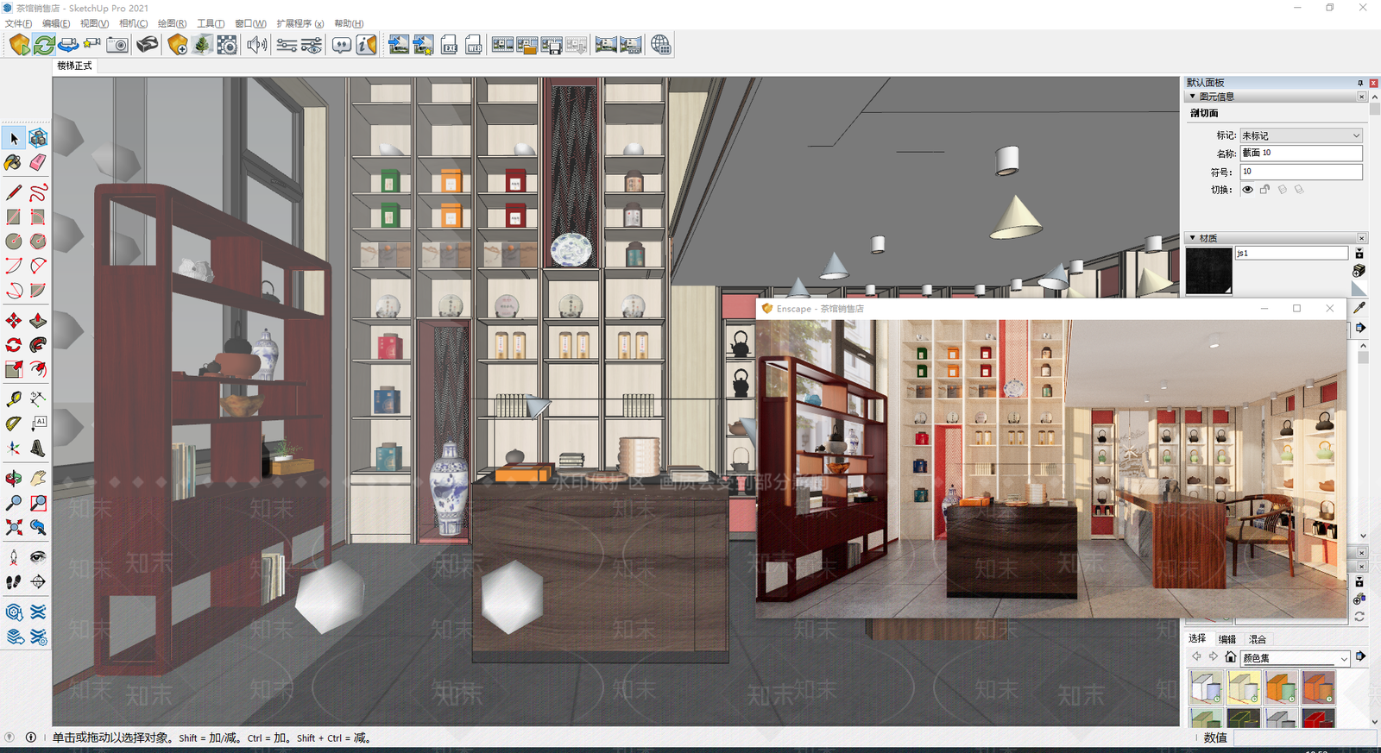1381x753 pixels.
Task: Click the globe icon in the toolbar
Action: [661, 45]
